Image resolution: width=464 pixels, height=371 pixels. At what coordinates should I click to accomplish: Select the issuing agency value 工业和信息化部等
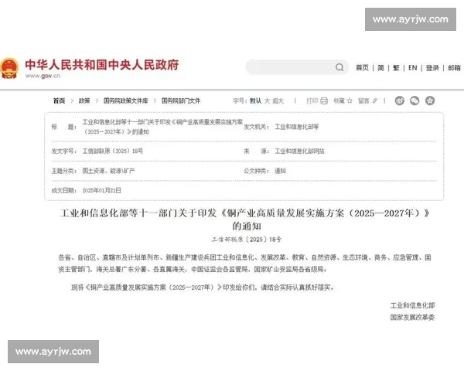pyautogui.click(x=296, y=127)
